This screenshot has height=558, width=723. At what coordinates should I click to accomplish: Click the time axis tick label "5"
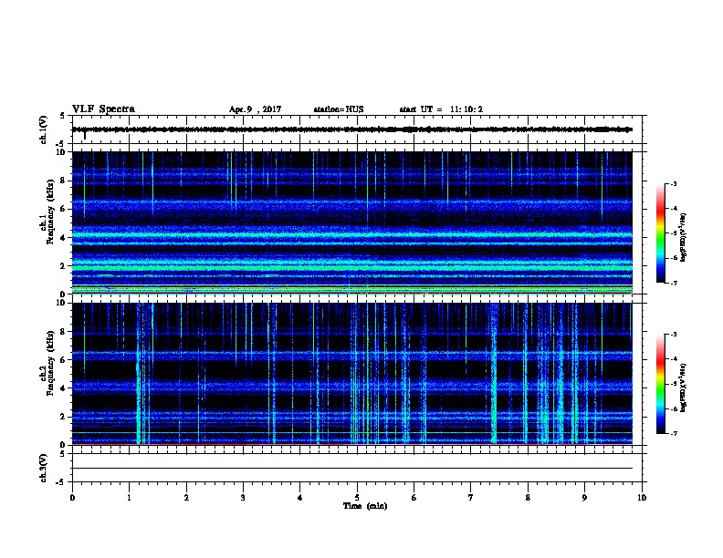357,498
